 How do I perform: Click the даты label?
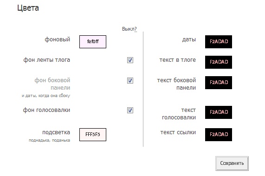(x=189, y=39)
